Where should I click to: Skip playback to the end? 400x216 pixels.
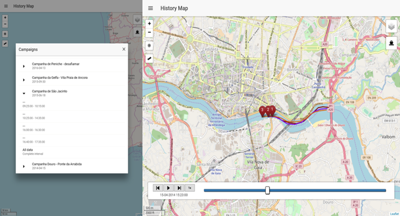(x=179, y=188)
